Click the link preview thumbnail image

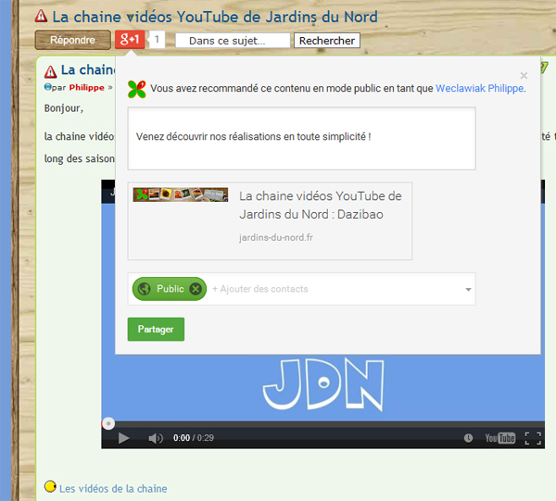pos(181,194)
